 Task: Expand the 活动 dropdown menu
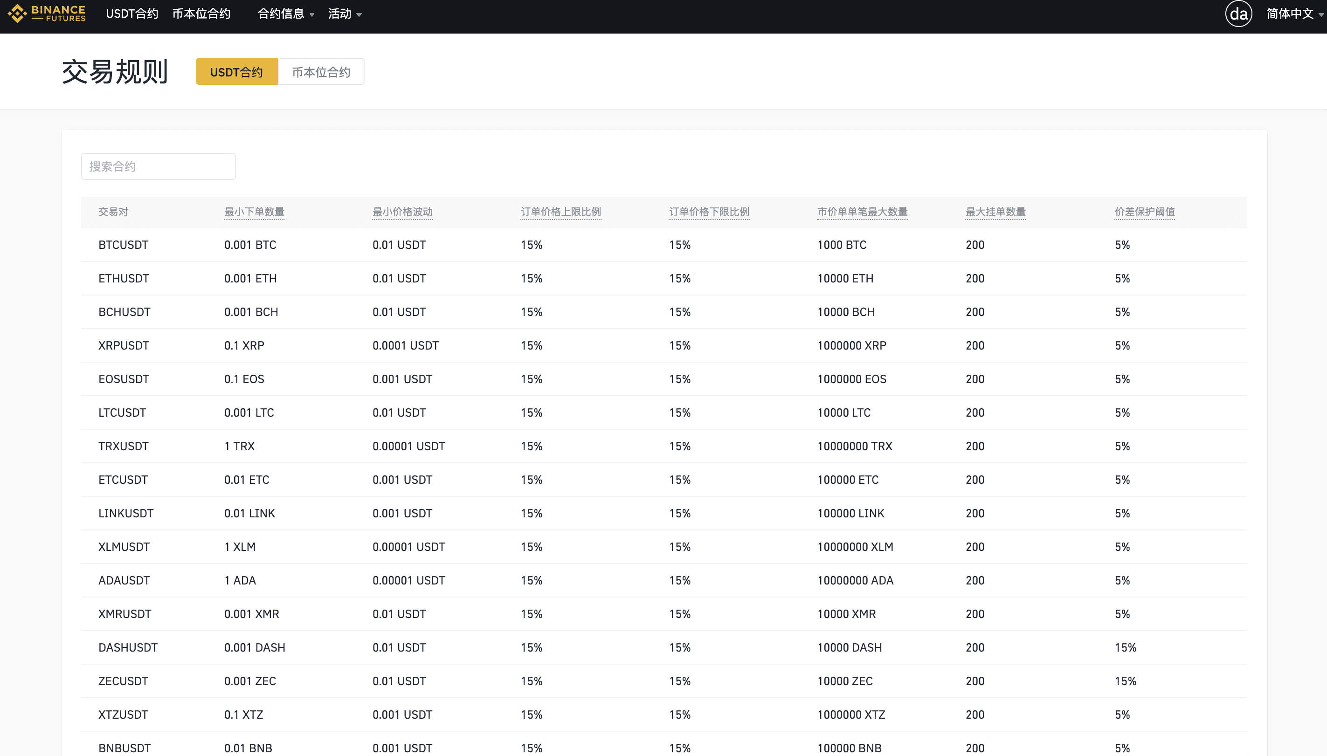click(x=345, y=14)
